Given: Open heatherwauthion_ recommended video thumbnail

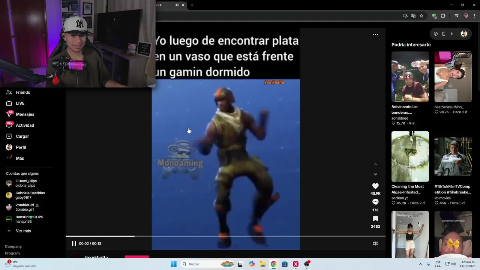Looking at the screenshot, I should click(453, 76).
